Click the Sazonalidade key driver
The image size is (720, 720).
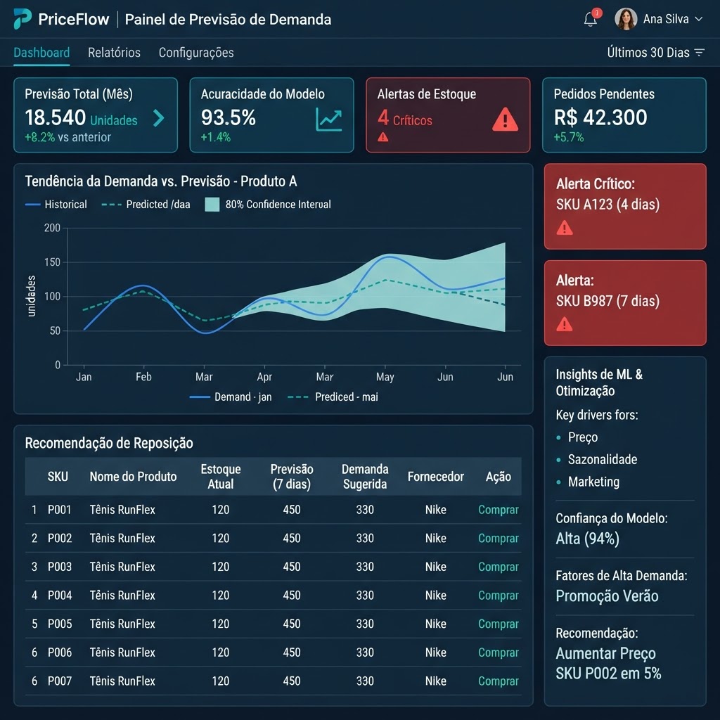[x=603, y=459]
